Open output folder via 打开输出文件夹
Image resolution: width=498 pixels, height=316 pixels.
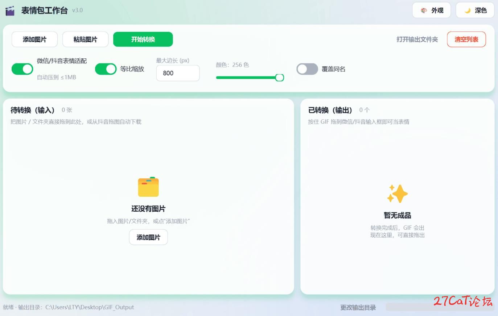click(417, 39)
